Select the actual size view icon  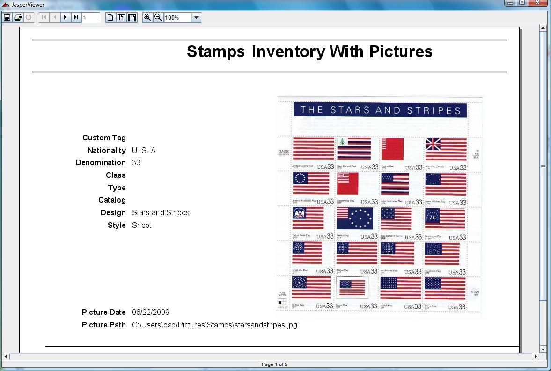110,17
